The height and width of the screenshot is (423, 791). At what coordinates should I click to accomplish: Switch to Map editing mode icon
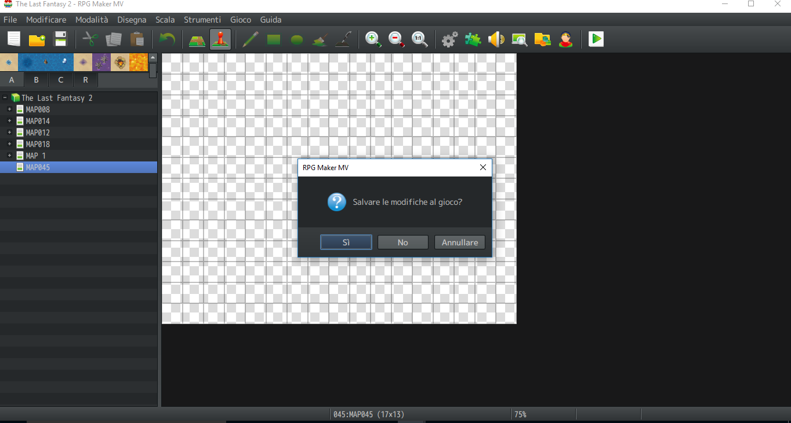pyautogui.click(x=197, y=39)
